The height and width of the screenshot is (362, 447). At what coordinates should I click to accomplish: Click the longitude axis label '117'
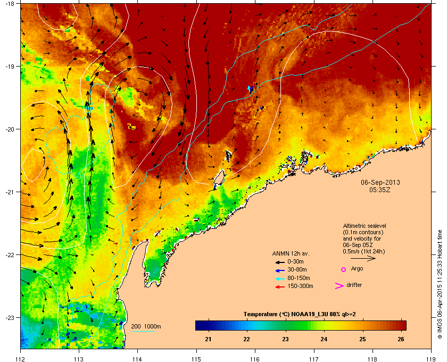pyautogui.click(x=314, y=359)
